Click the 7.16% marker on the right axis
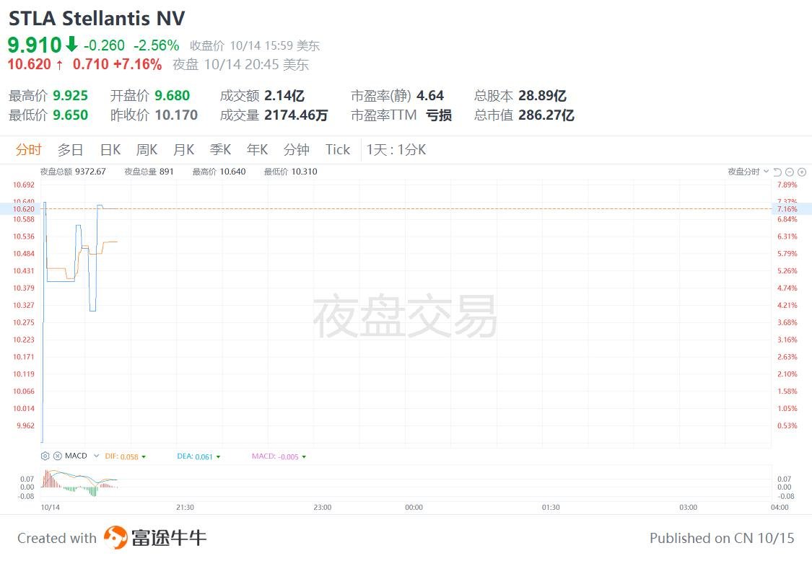 coord(787,209)
